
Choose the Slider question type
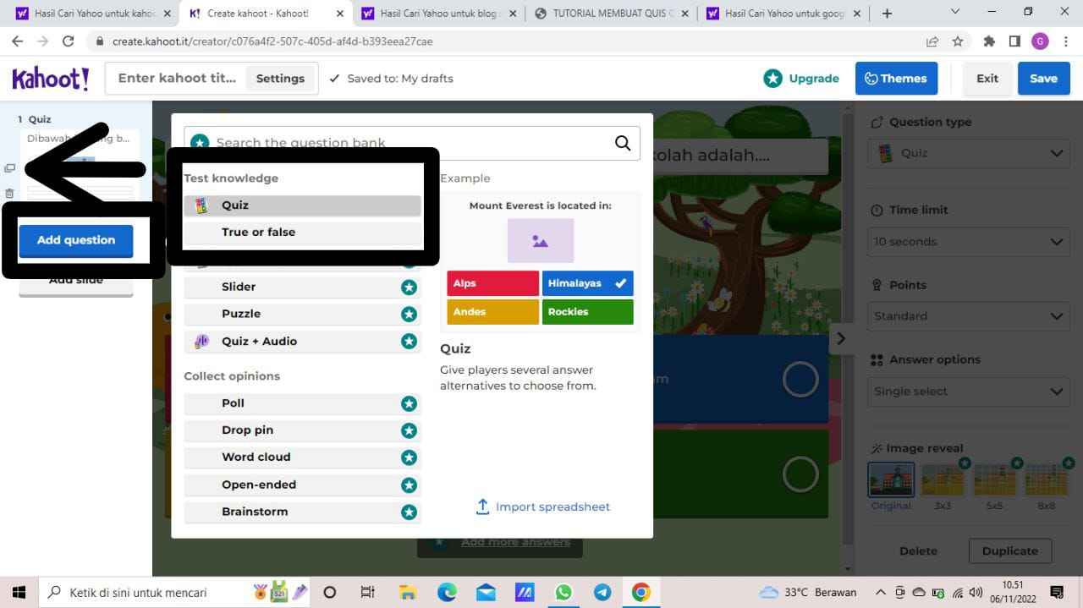(x=302, y=287)
